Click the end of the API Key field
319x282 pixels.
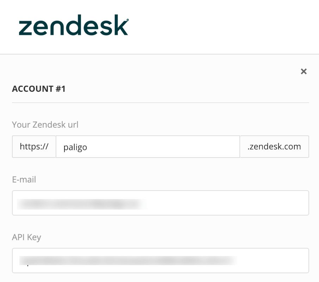(299, 260)
